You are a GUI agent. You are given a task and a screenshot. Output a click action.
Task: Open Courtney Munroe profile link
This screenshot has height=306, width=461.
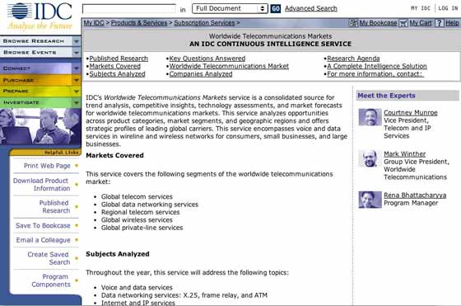(411, 112)
